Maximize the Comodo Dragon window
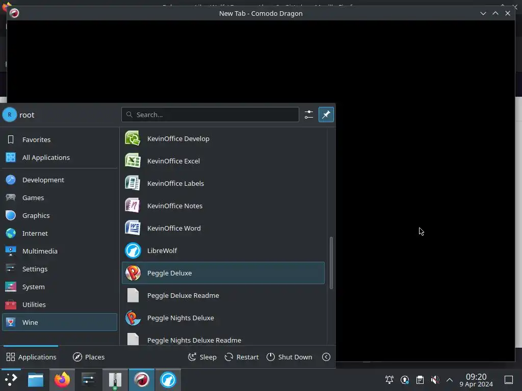 [495, 13]
